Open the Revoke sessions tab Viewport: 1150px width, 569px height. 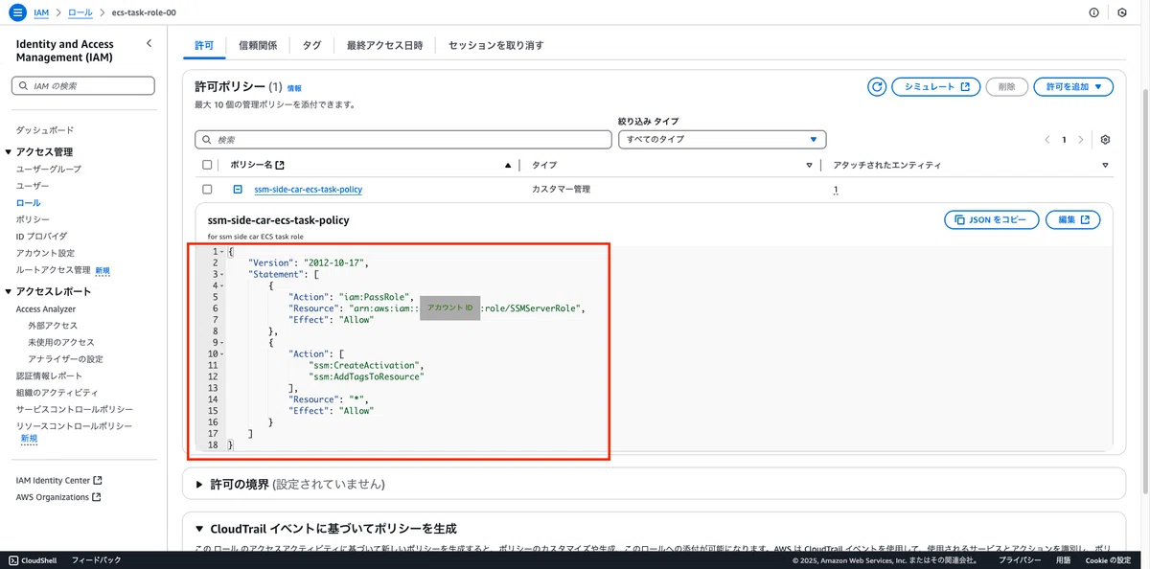[495, 45]
